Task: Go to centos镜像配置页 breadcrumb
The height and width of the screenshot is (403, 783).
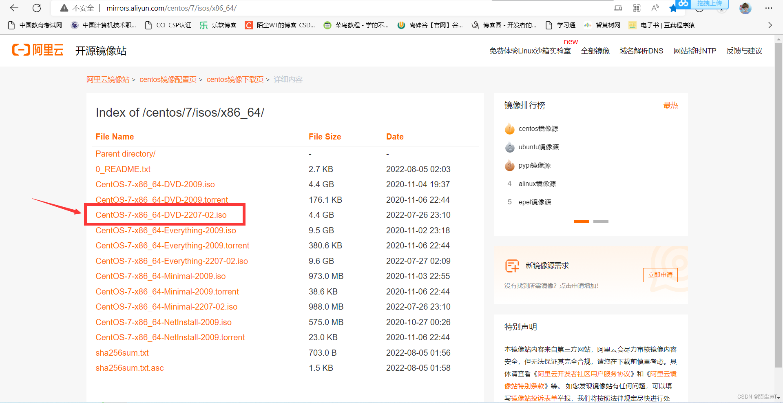Action: coord(168,80)
